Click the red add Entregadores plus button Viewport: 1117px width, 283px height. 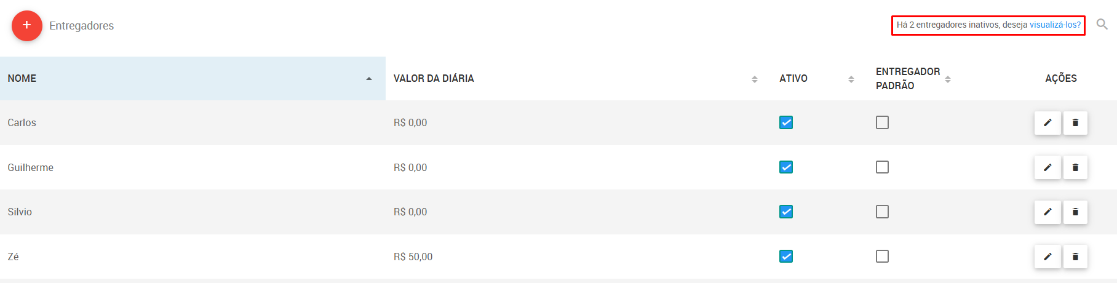pyautogui.click(x=27, y=26)
